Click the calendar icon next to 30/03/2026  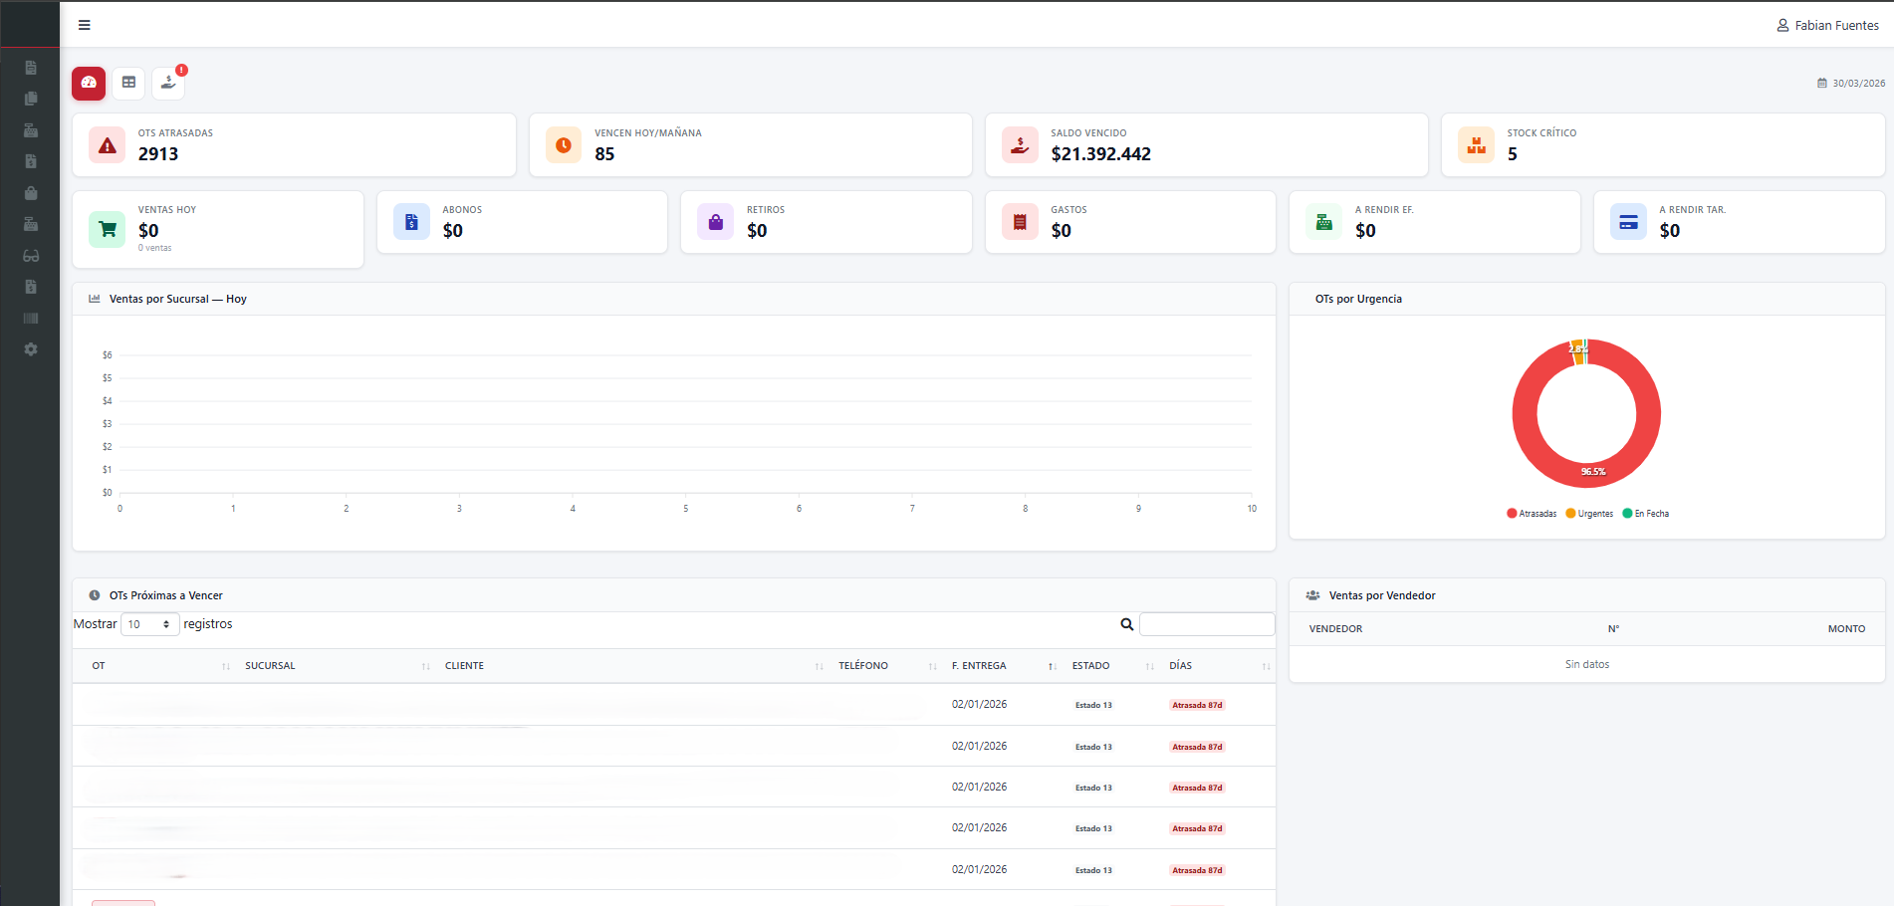(1821, 84)
